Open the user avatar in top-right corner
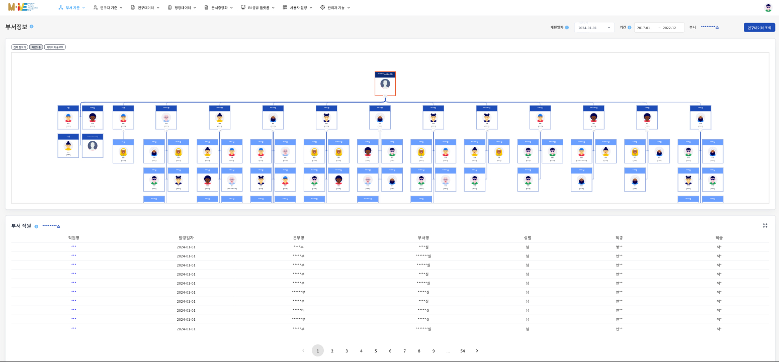 pyautogui.click(x=768, y=8)
